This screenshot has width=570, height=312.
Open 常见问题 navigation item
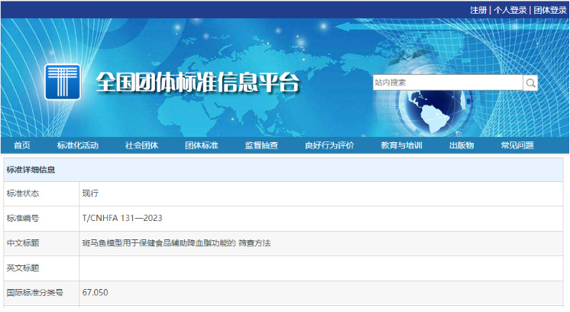517,145
